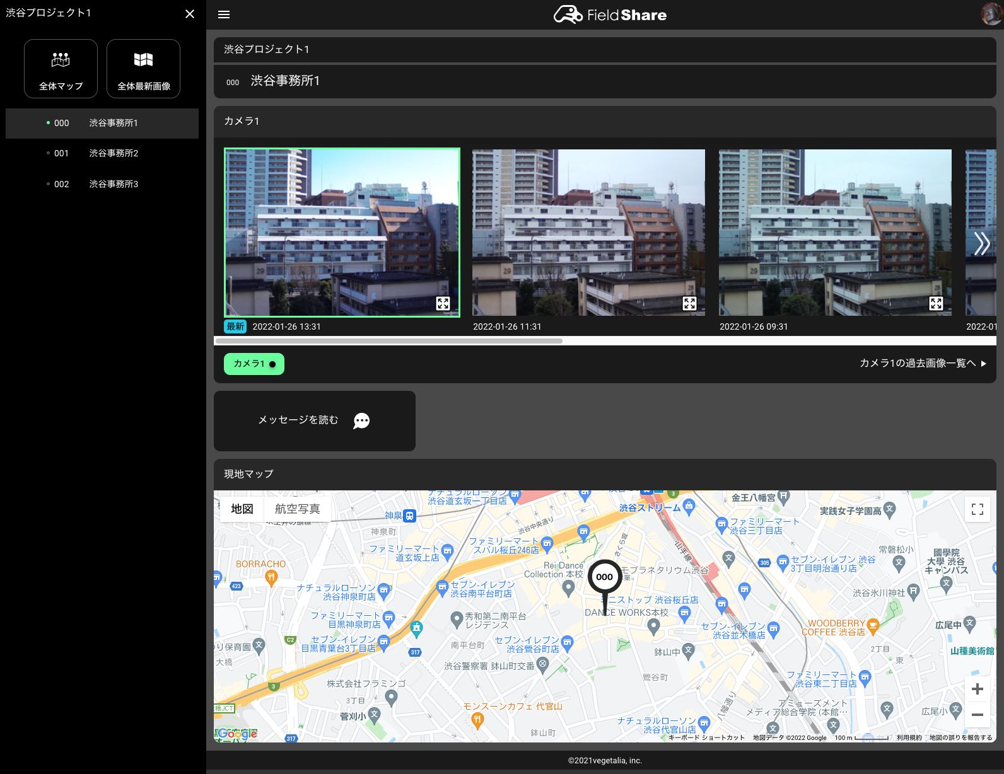The image size is (1004, 774).
Task: Close the 渋谷プロジェクト1 sidebar panel
Action: 190,14
